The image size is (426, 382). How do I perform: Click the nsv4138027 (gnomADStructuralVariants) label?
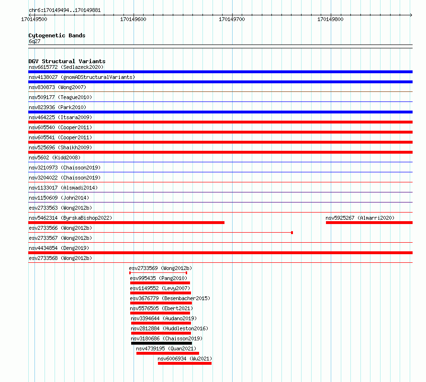[x=82, y=77]
